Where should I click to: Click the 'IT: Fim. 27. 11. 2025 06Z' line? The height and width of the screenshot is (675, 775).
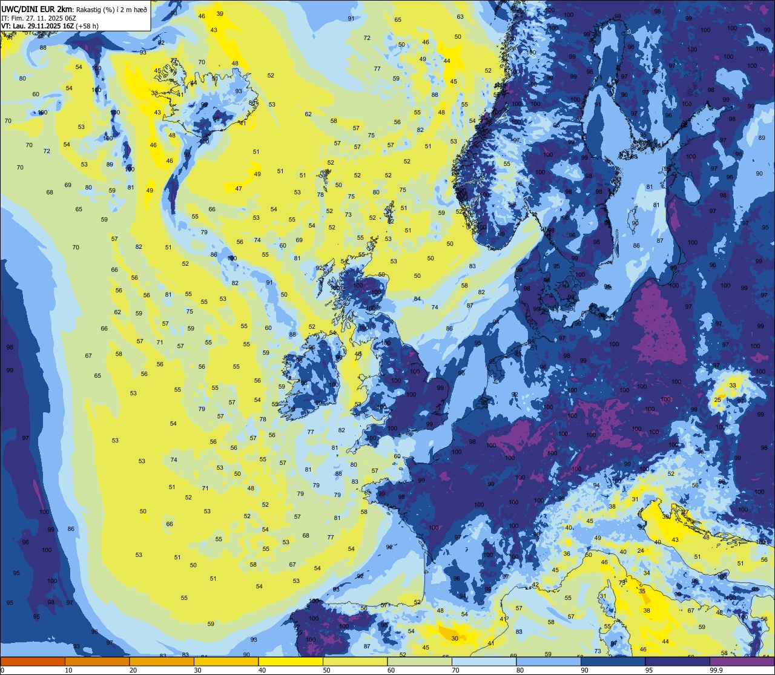[38, 18]
